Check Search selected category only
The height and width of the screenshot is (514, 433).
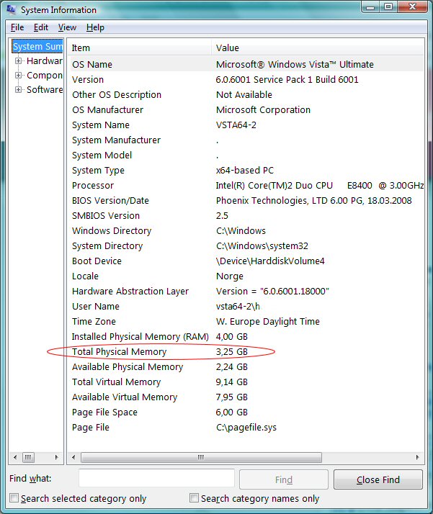tap(14, 498)
